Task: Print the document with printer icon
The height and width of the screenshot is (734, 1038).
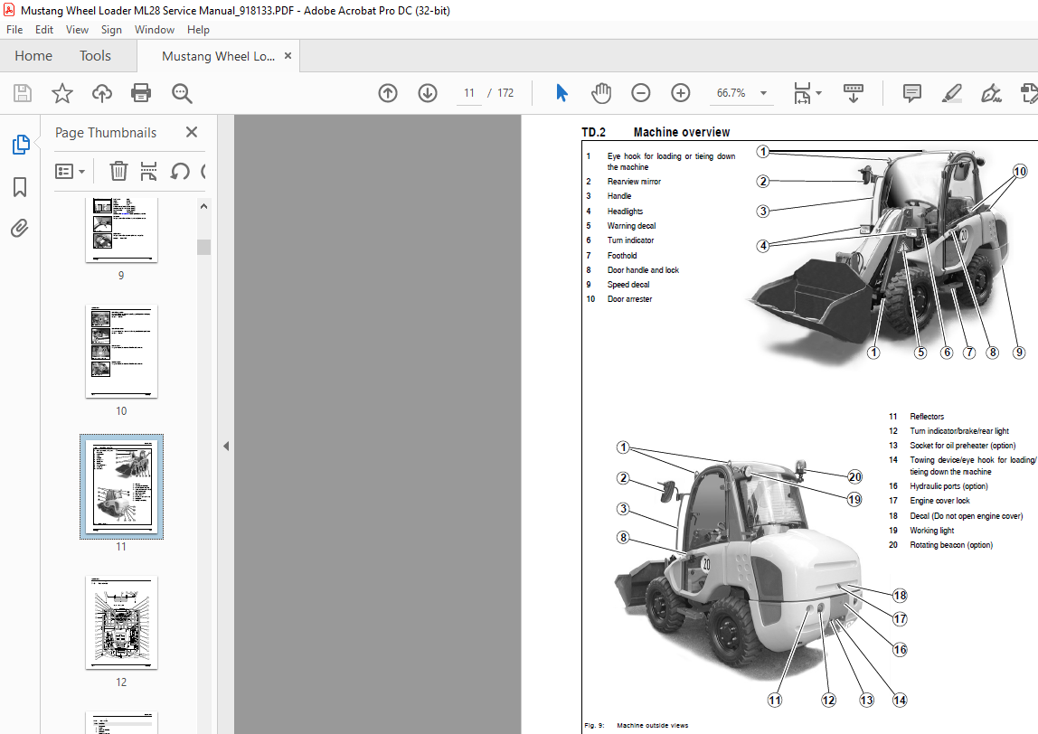Action: [141, 93]
